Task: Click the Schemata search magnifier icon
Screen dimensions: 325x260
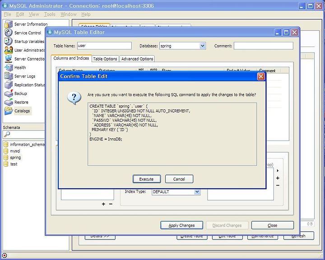Action: click(x=7, y=134)
